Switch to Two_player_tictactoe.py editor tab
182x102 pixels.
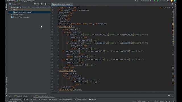pyautogui.click(x=62, y=4)
